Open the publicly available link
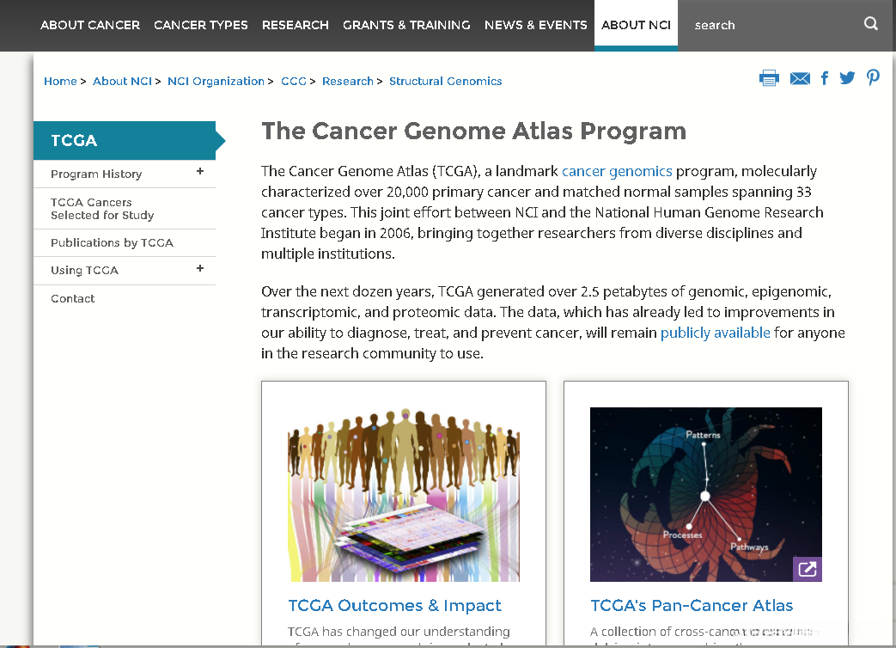Viewport: 896px width, 648px height. click(715, 333)
